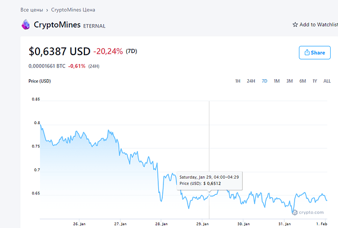Click the Price (USD) chart label
The height and width of the screenshot is (228, 338).
pos(39,81)
